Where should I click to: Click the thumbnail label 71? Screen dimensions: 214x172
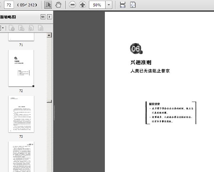point(21,45)
